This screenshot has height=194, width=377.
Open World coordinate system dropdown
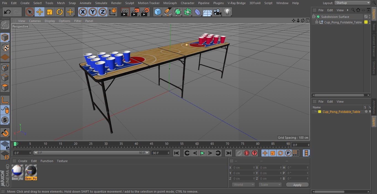pos(243,185)
